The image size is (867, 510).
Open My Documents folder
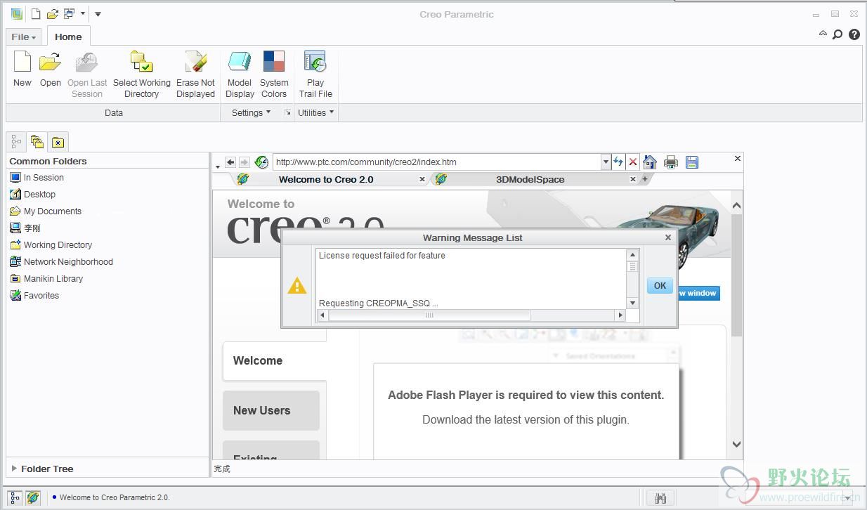[x=46, y=211]
